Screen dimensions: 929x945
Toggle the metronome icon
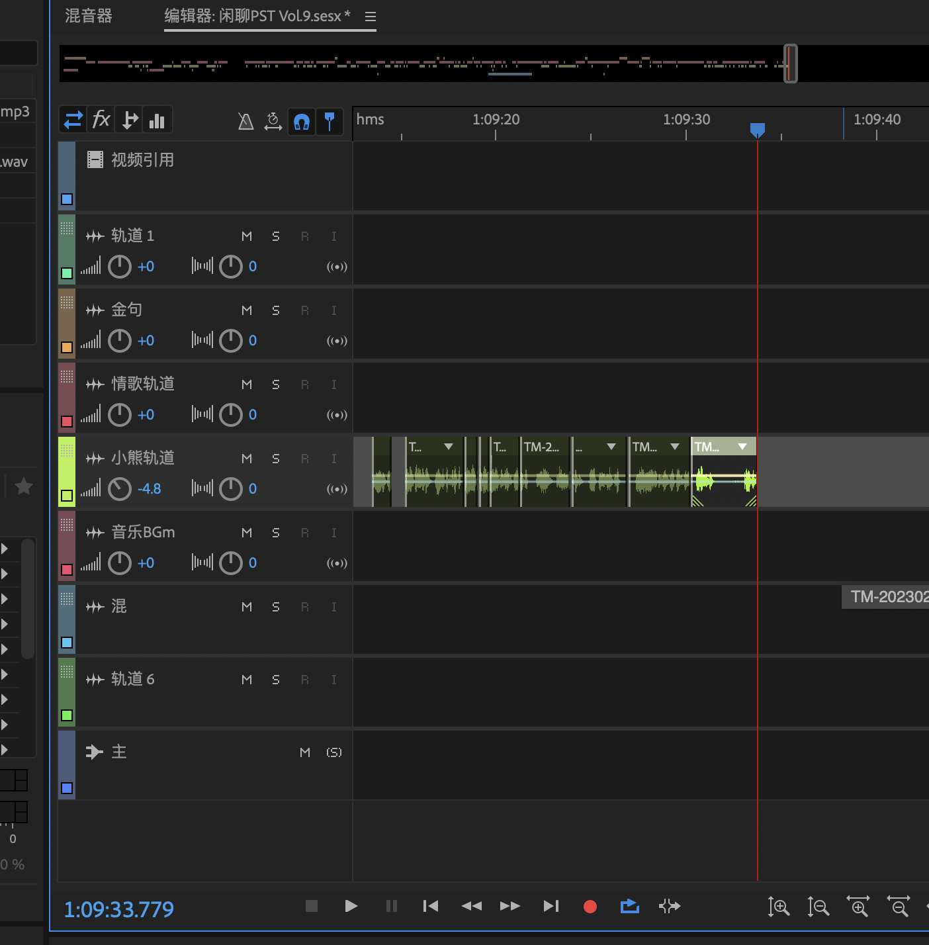point(245,121)
